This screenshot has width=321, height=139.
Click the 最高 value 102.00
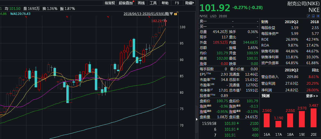click(x=223, y=58)
